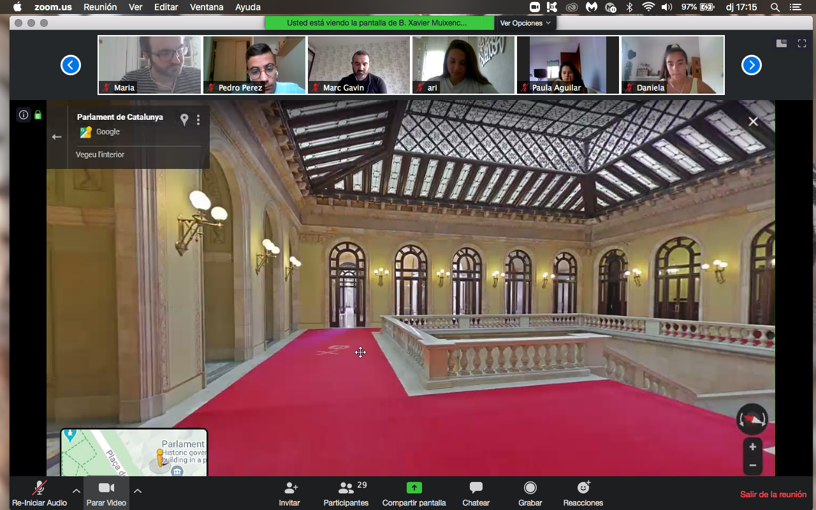The width and height of the screenshot is (816, 510).
Task: Click the green Compartir pantalla icon
Action: click(414, 488)
